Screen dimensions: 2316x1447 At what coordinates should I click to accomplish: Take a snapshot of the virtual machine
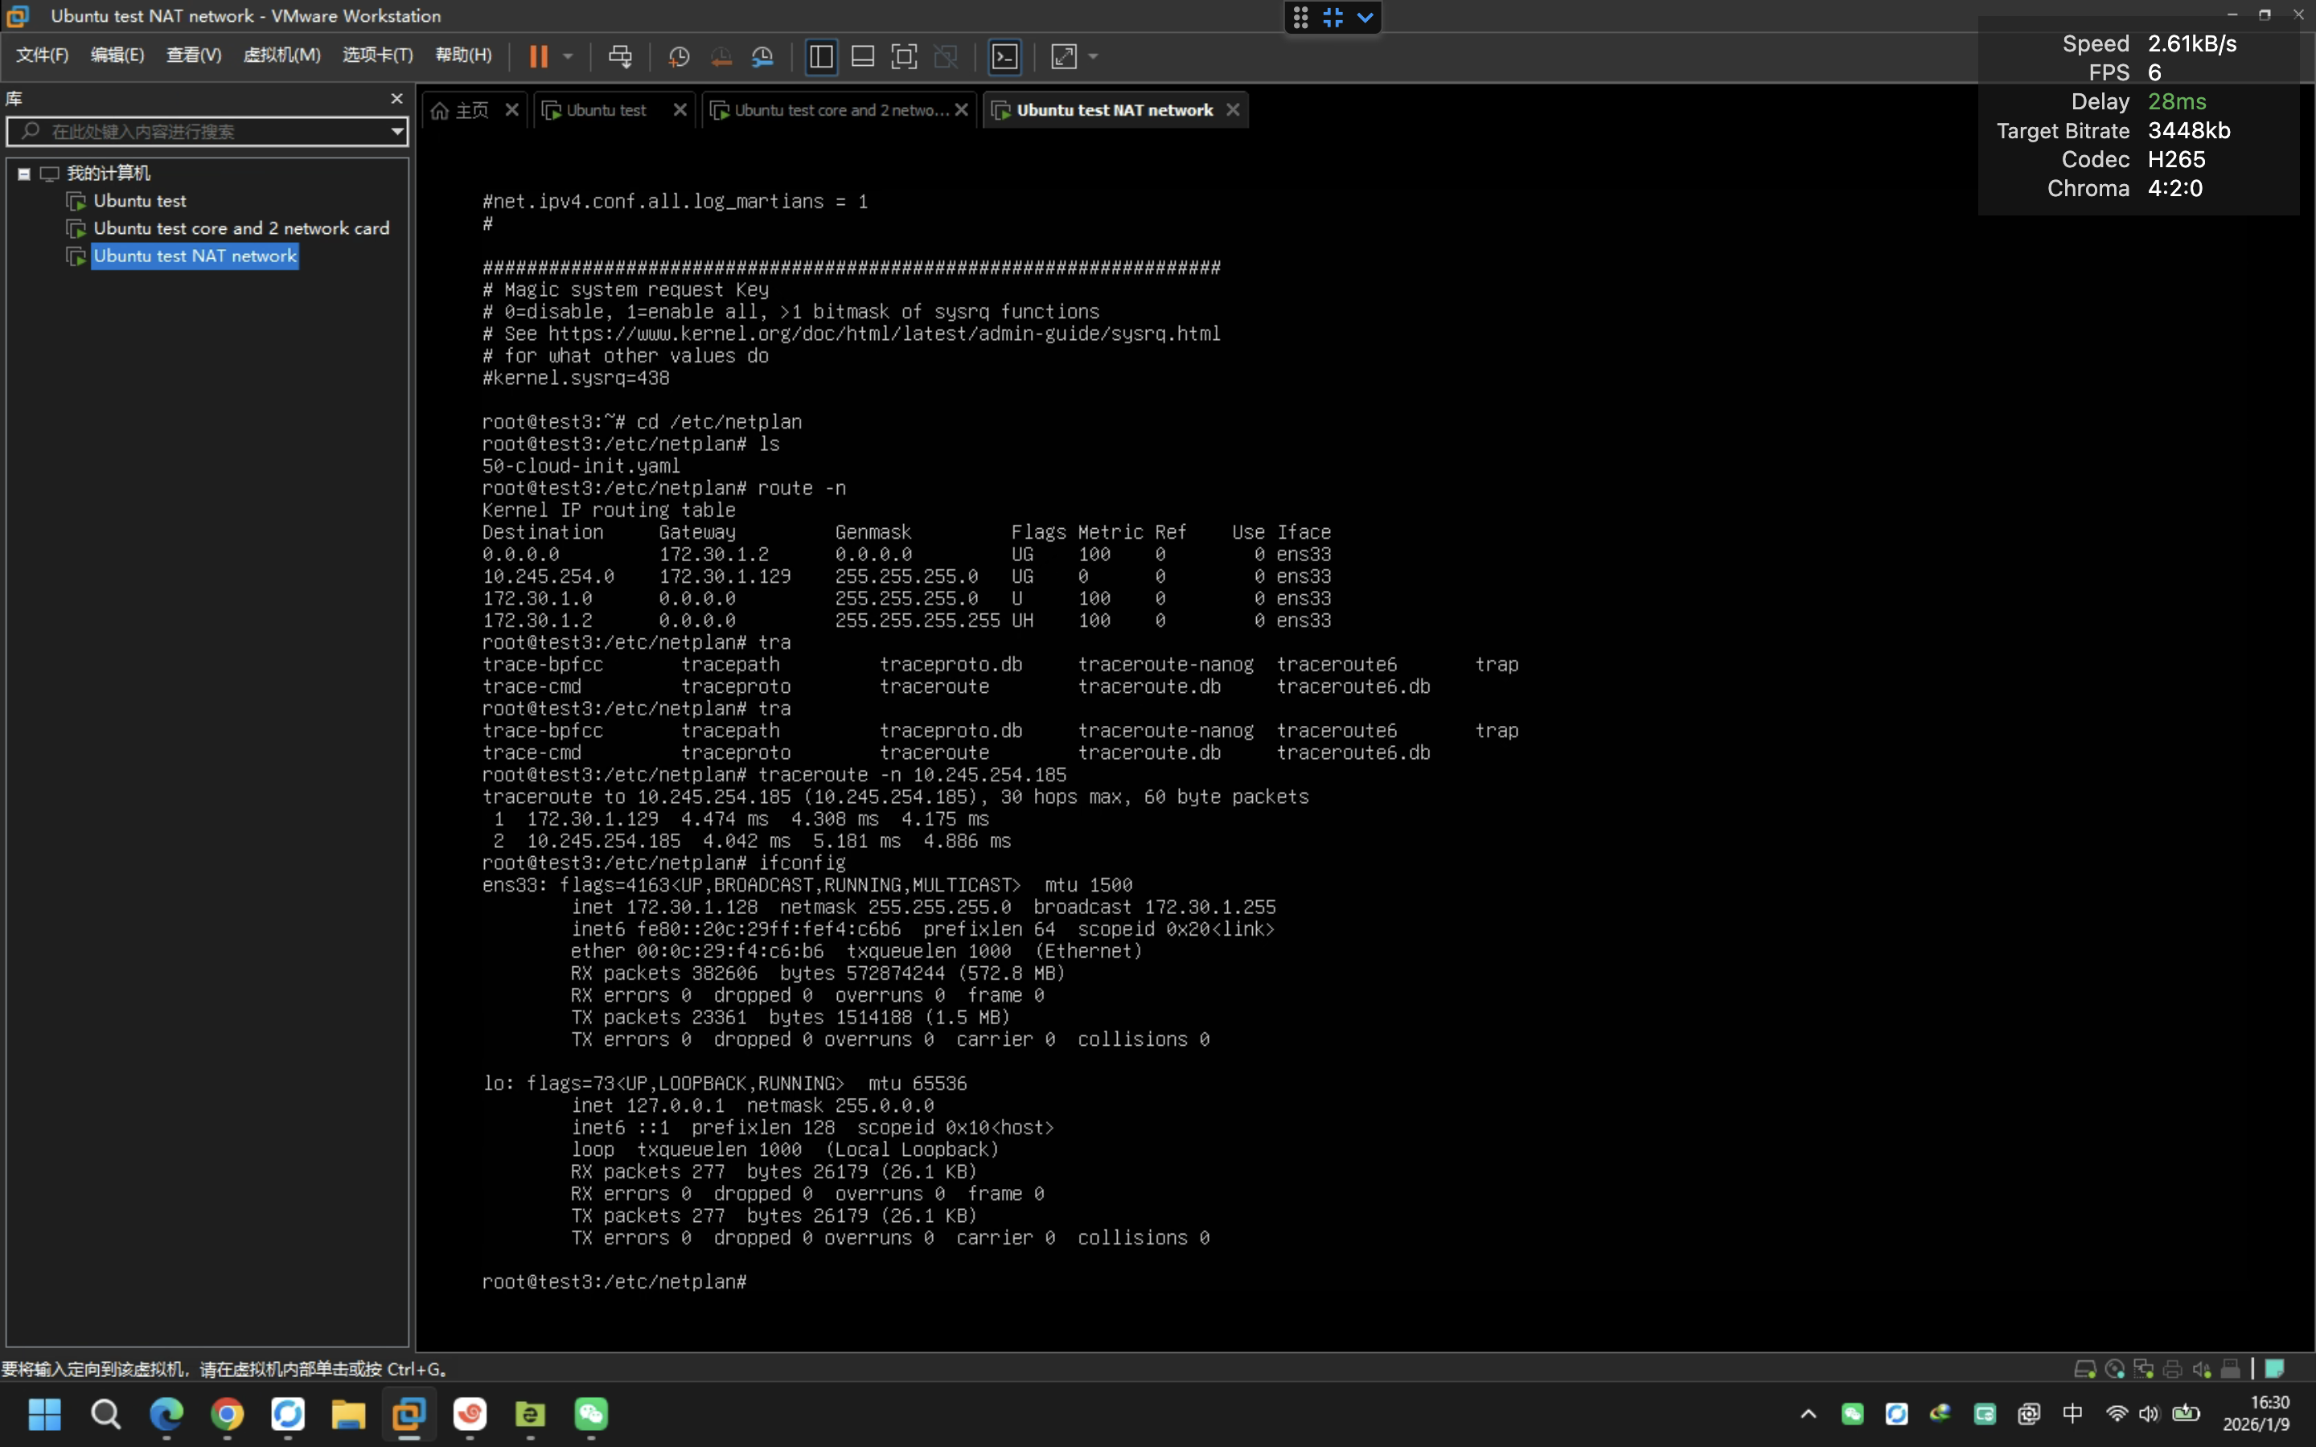point(679,56)
